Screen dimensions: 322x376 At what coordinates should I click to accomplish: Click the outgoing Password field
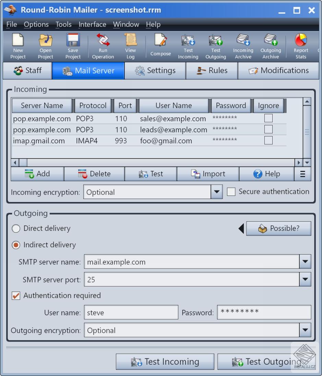pos(264,312)
